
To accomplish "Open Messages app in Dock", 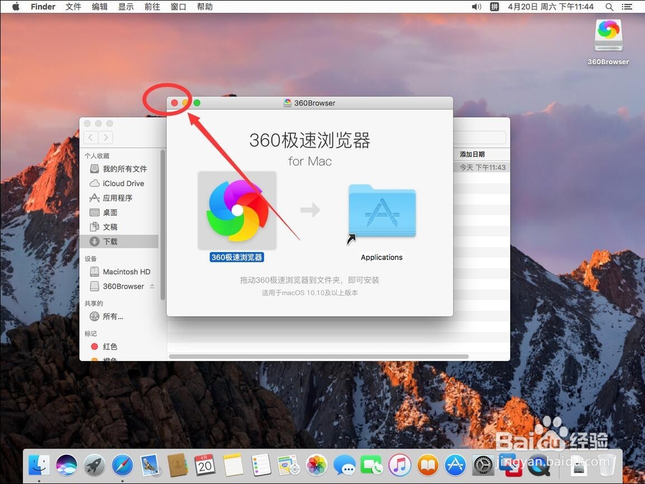I will point(344,465).
